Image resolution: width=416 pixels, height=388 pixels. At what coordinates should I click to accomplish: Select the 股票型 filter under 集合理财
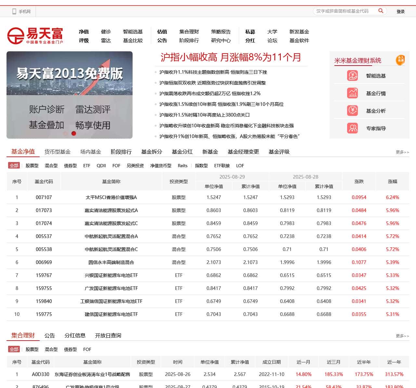(x=32, y=349)
